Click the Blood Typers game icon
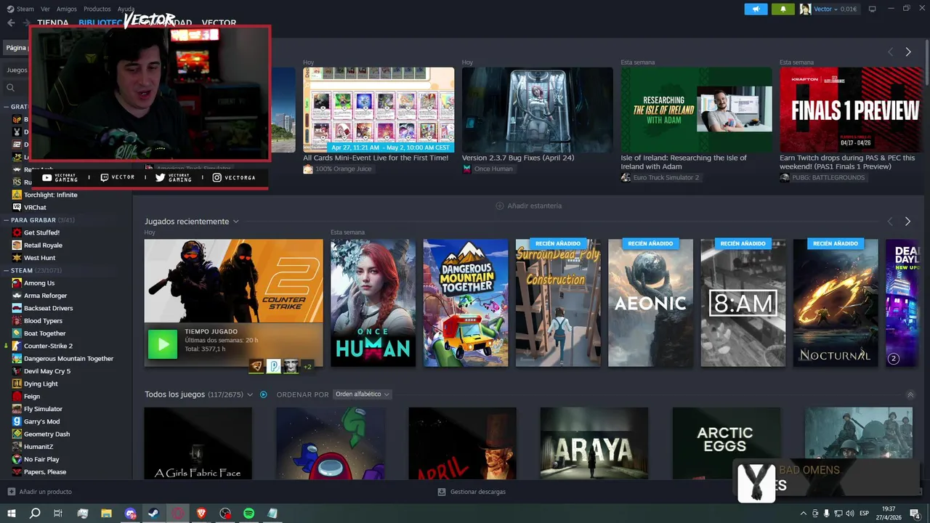Viewport: 930px width, 523px height. pos(17,321)
